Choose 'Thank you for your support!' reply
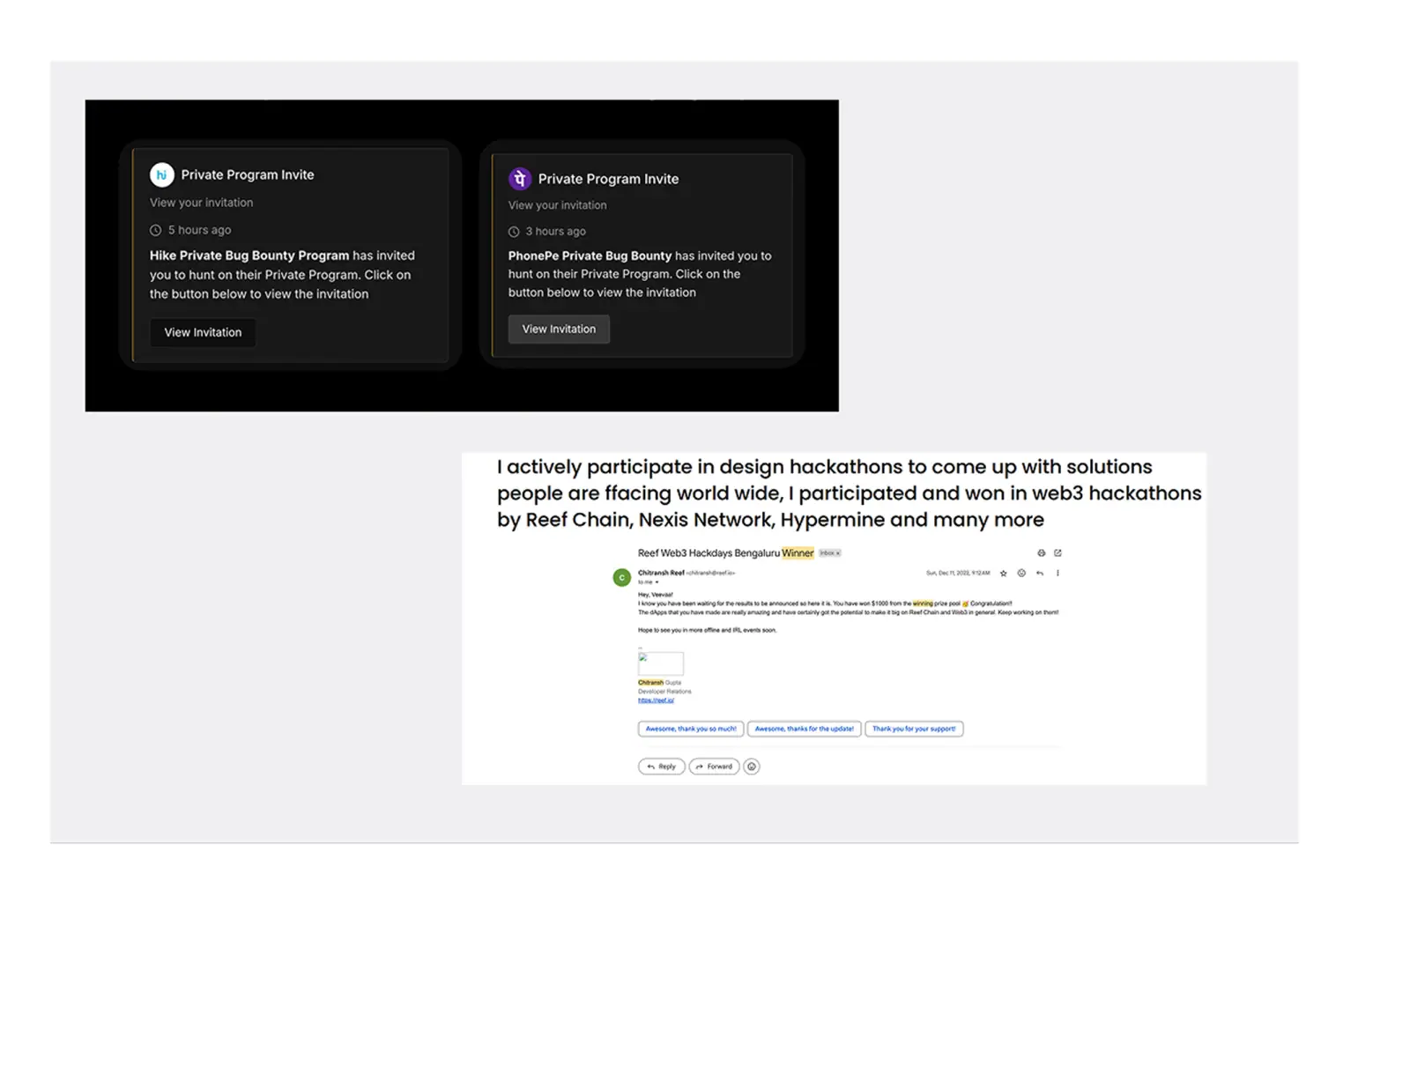Image resolution: width=1410 pixels, height=1067 pixels. point(914,729)
